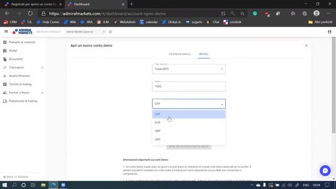Open the CRM bookmark
The height and width of the screenshot is (189, 336).
click(x=10, y=22)
